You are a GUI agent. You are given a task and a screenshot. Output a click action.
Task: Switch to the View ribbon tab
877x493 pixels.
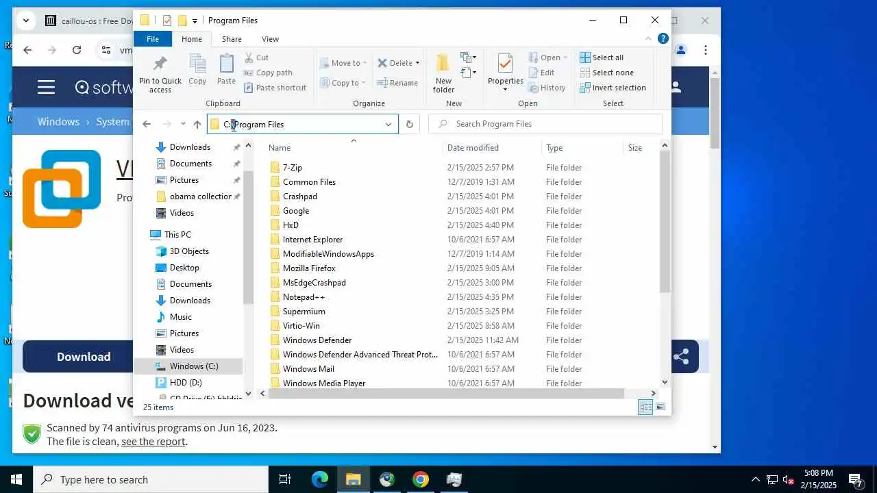click(271, 39)
